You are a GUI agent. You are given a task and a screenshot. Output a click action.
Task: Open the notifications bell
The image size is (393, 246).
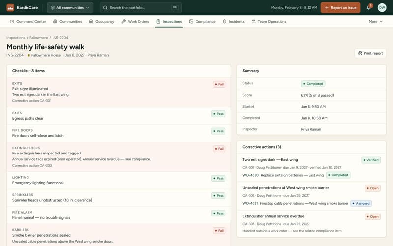[x=369, y=7]
